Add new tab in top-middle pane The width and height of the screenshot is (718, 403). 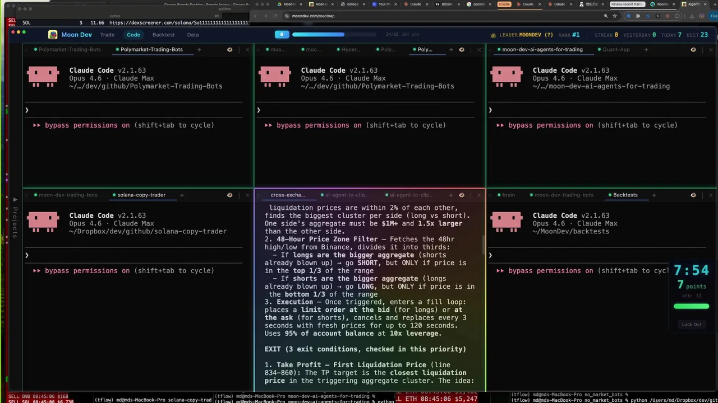click(x=451, y=49)
